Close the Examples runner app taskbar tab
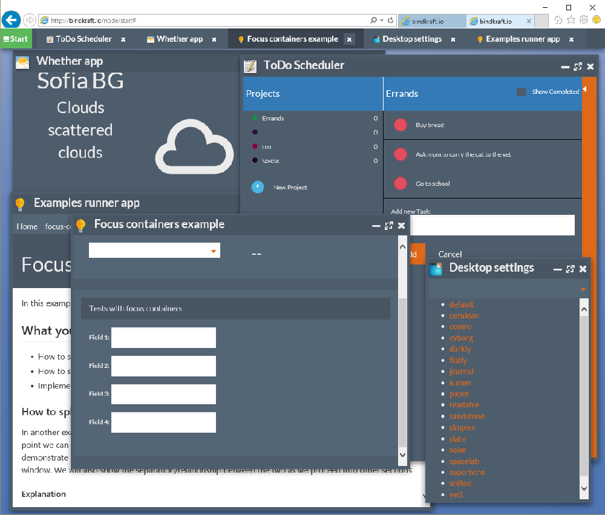Screen dimensions: 605x515 pyautogui.click(x=572, y=39)
